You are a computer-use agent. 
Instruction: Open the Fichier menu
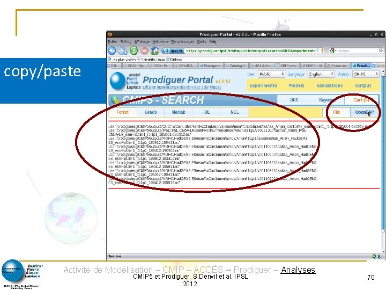coord(113,42)
